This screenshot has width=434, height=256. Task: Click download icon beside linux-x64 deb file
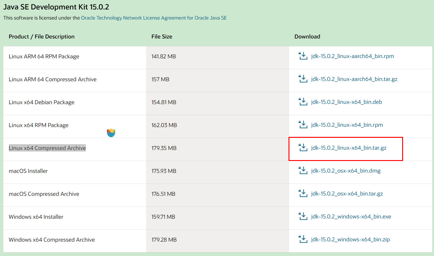point(303,102)
